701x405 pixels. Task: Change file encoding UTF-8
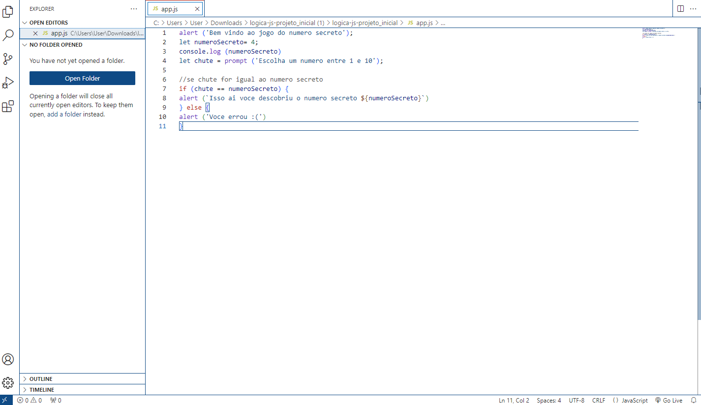point(577,400)
